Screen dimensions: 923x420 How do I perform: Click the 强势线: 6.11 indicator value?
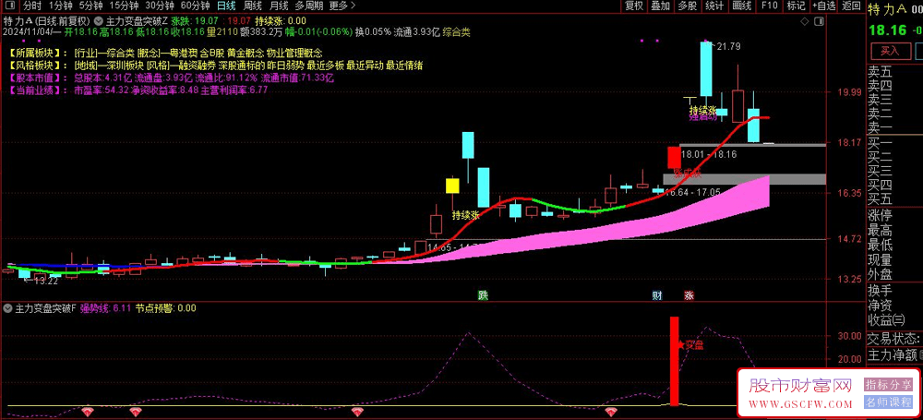[x=105, y=308]
